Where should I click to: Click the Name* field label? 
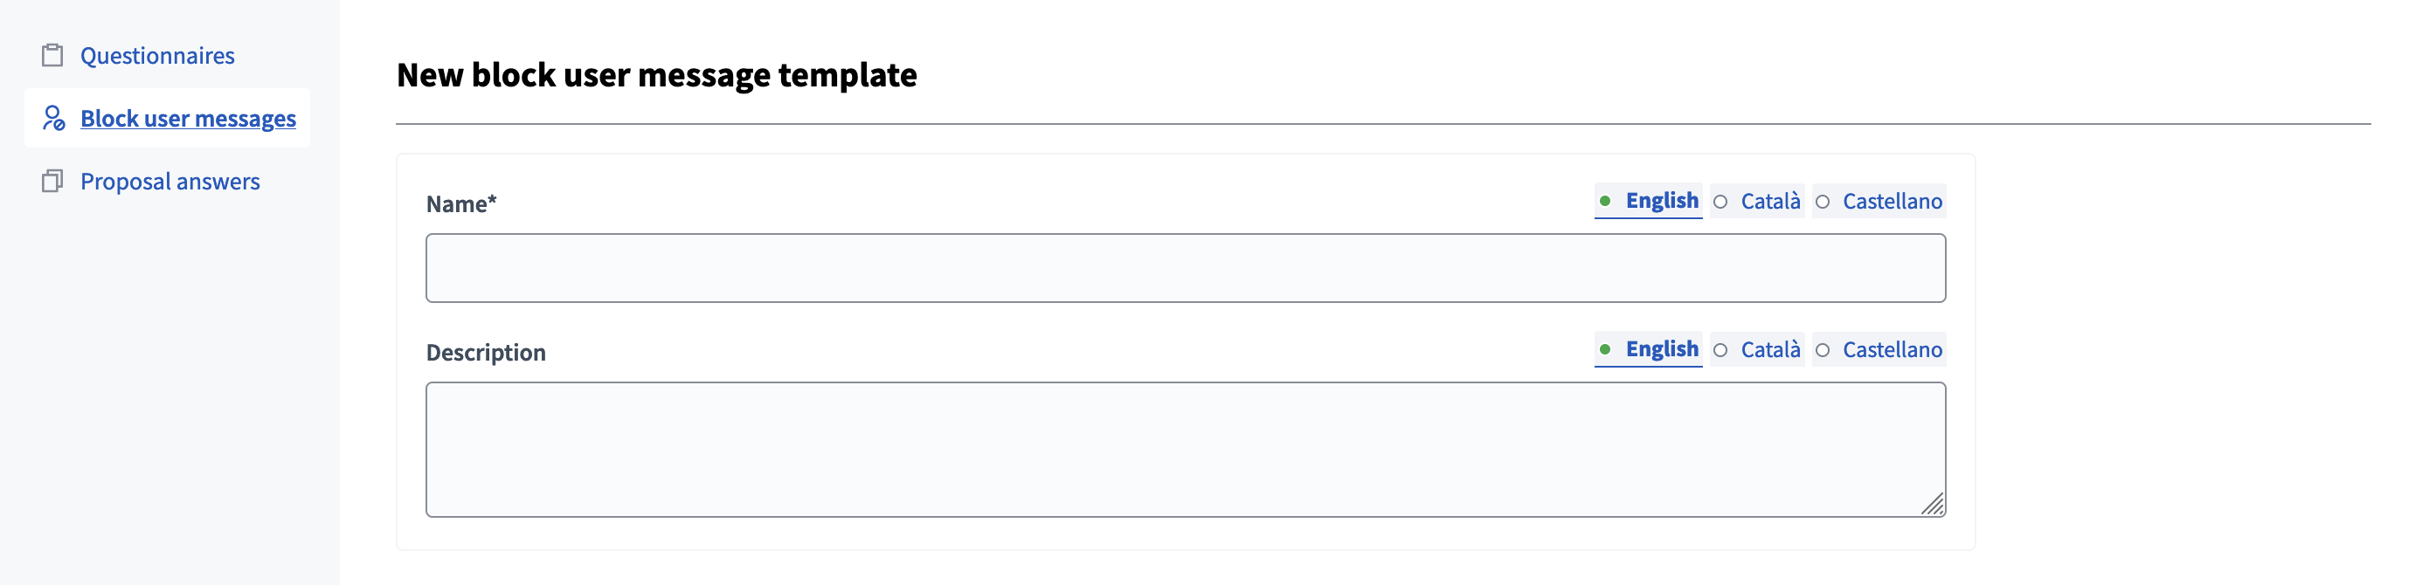(x=461, y=203)
